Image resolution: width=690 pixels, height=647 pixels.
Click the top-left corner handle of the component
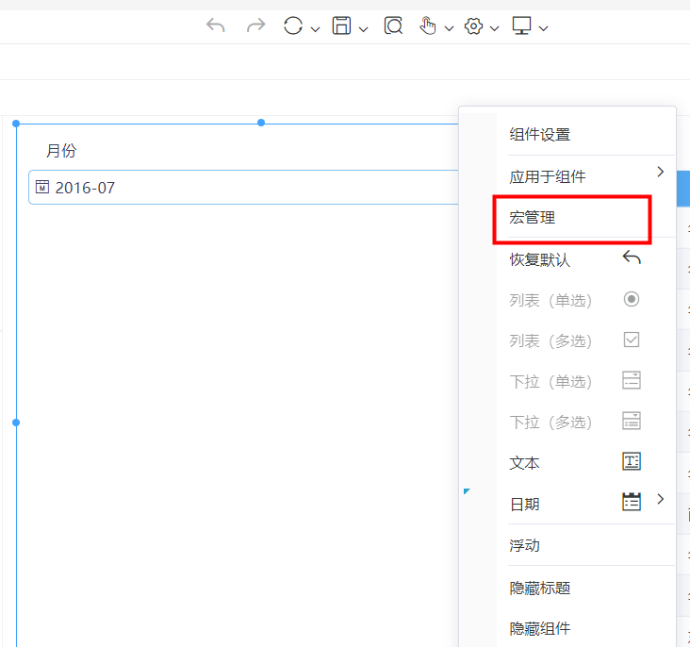(x=16, y=124)
